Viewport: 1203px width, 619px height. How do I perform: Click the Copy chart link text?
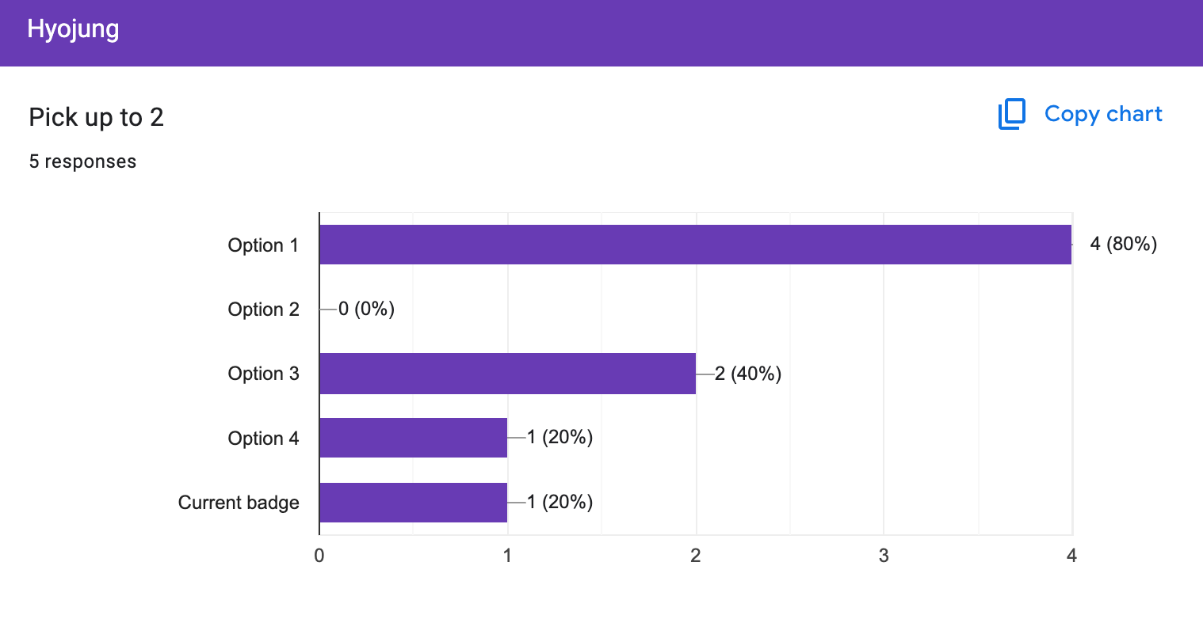(1103, 114)
